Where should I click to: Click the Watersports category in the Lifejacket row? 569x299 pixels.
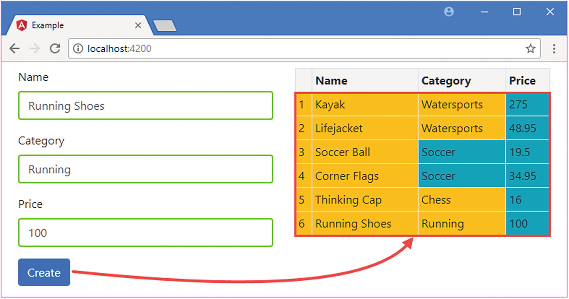[x=462, y=128]
